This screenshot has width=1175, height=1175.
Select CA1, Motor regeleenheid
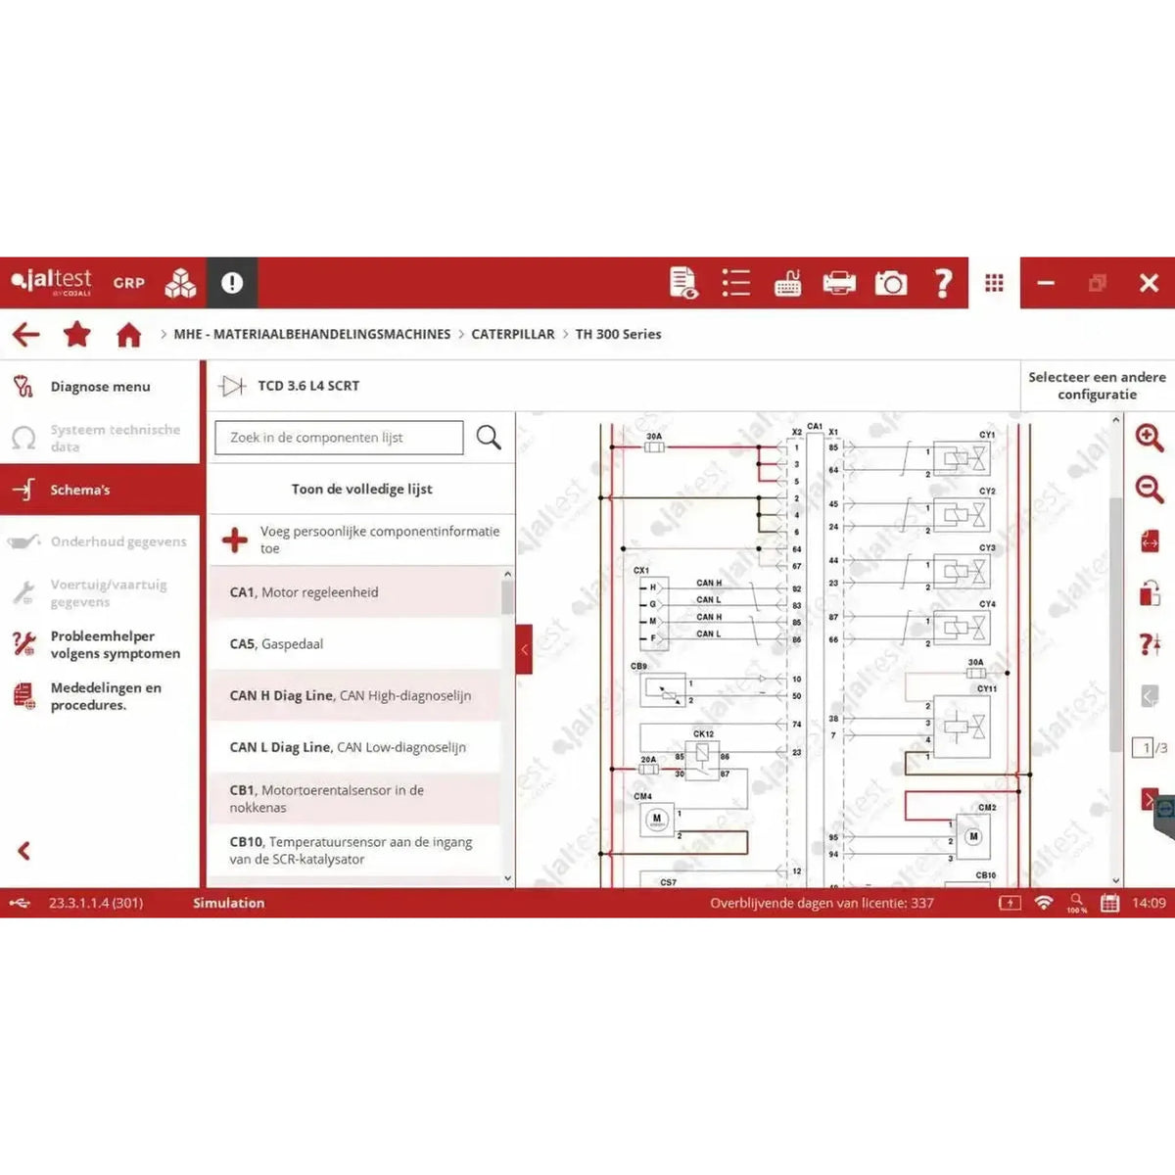click(354, 592)
